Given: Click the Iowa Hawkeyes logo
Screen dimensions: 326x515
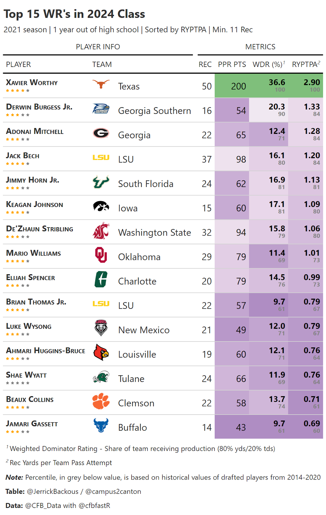Looking at the screenshot, I should click(101, 206).
